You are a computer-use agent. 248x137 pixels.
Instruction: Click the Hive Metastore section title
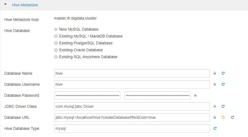click(x=25, y=5)
